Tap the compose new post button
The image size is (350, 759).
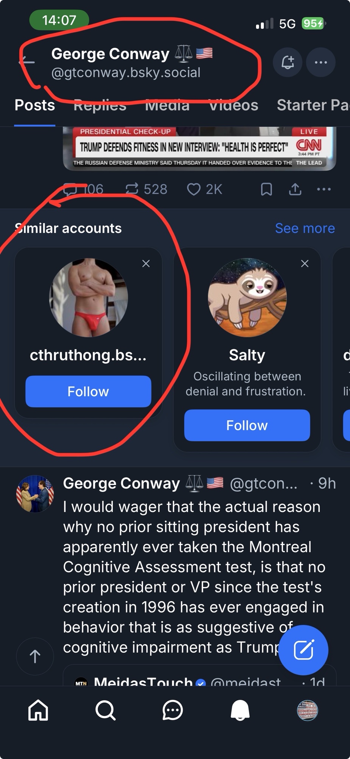[x=303, y=650]
